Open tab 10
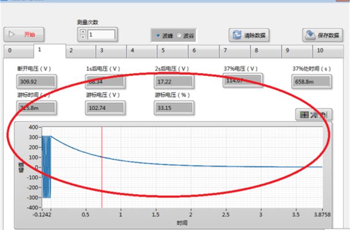The height and width of the screenshot is (230, 350). point(327,50)
